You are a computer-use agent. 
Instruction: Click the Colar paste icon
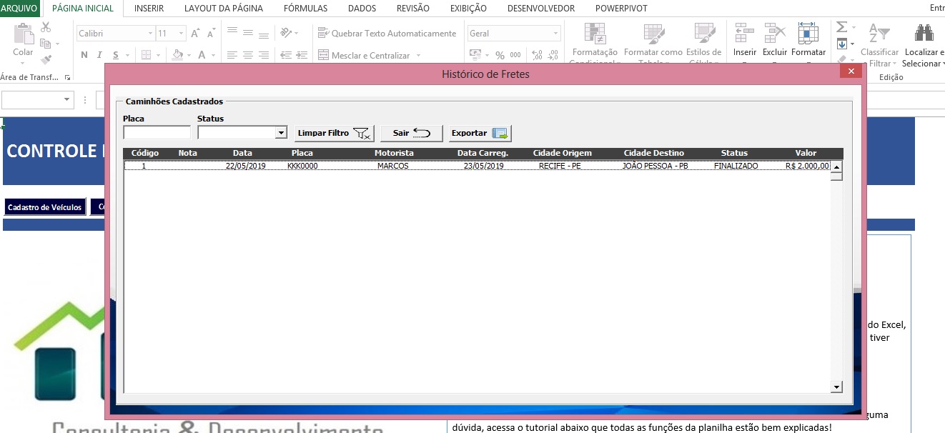23,34
